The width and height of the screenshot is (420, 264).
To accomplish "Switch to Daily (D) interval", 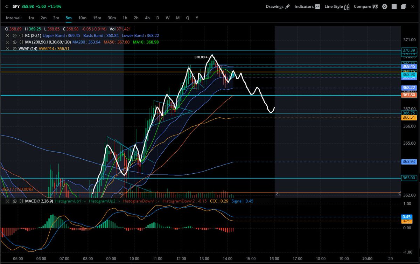I will pos(157,18).
